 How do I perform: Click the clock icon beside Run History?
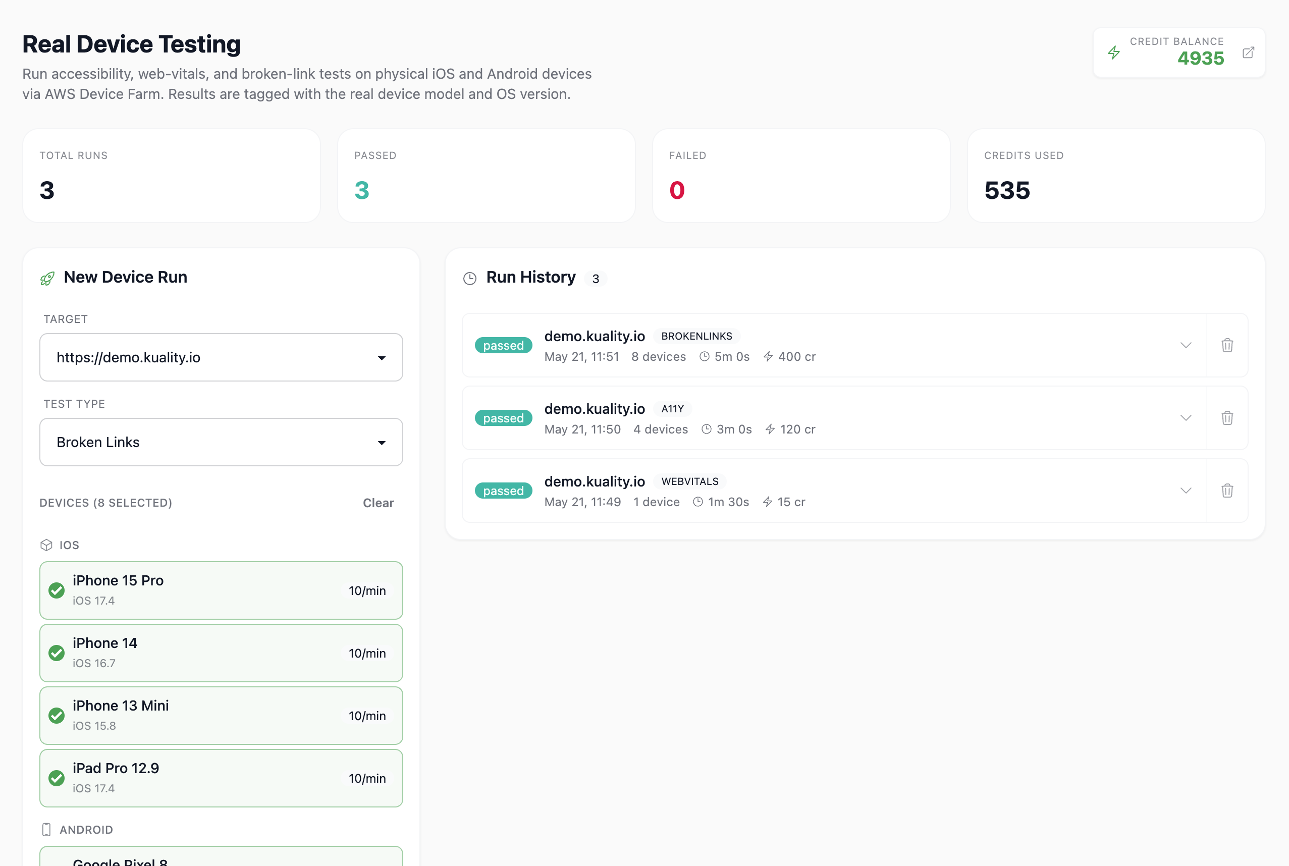click(470, 279)
